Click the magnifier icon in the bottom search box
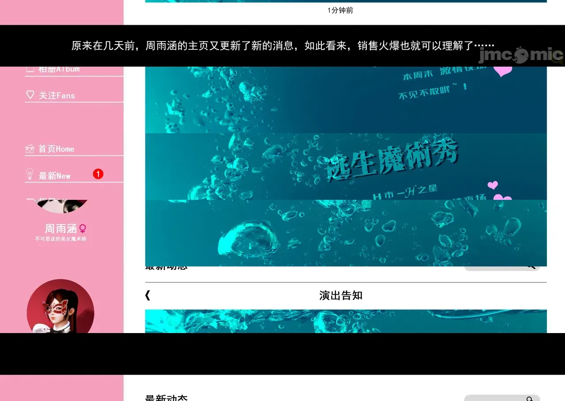565x401 pixels. pos(530,398)
